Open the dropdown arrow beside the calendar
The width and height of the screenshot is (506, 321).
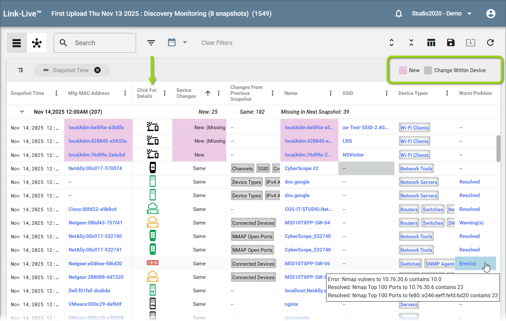click(x=185, y=43)
